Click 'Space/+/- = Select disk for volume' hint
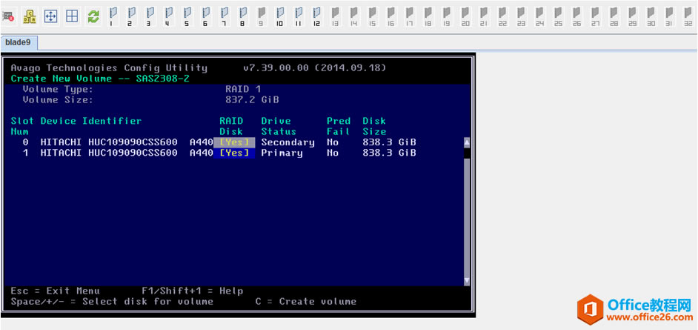698x330 pixels. click(x=112, y=302)
